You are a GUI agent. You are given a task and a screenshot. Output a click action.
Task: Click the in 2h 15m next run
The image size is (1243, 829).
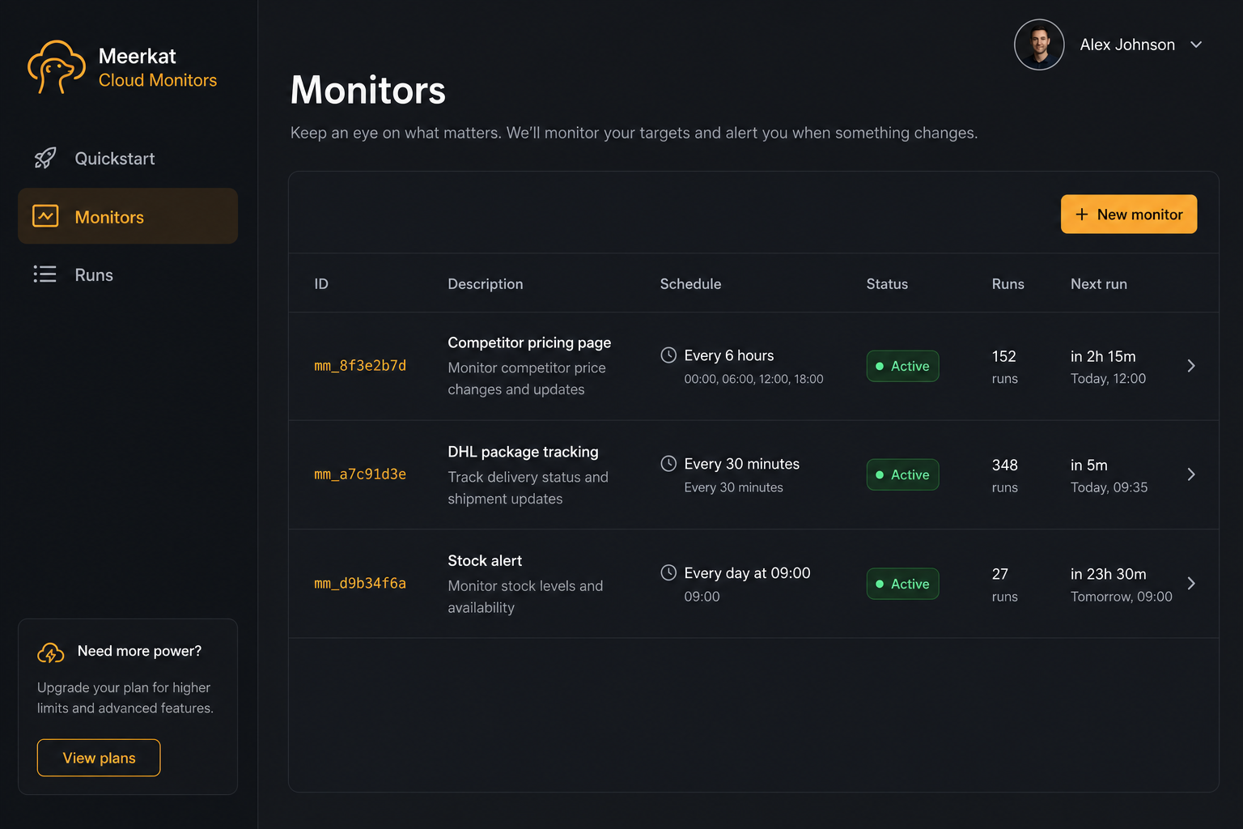coord(1103,356)
